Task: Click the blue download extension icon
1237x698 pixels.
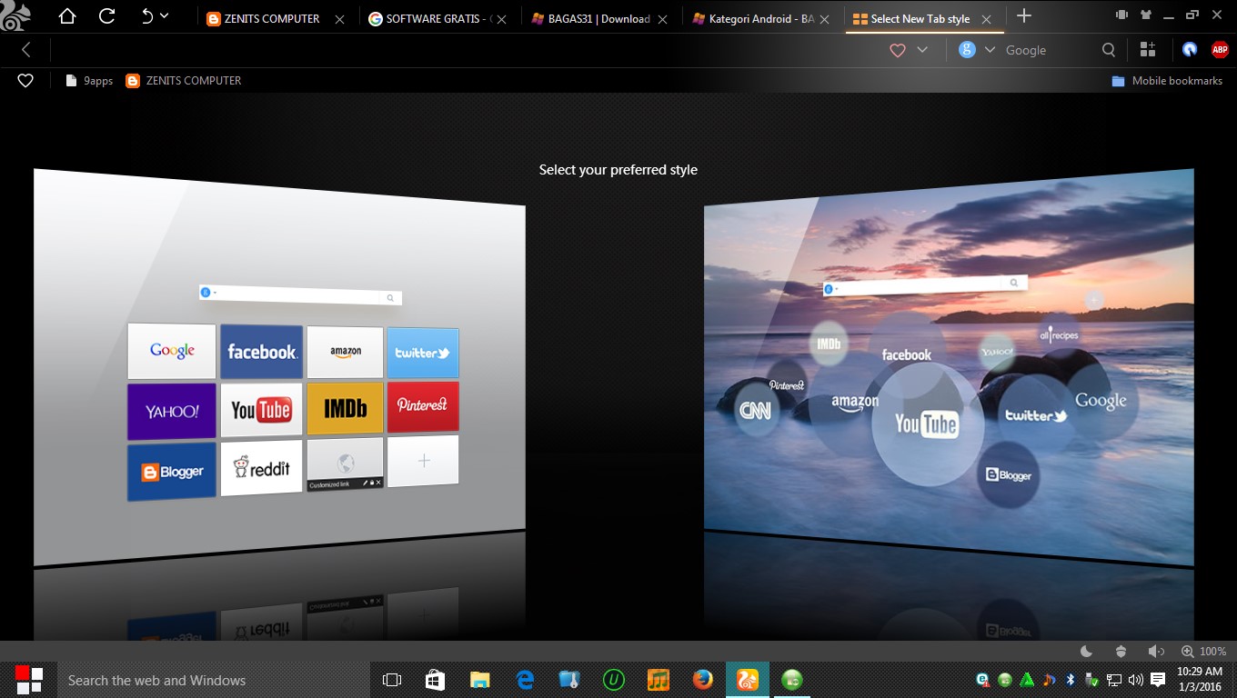Action: pyautogui.click(x=1190, y=50)
